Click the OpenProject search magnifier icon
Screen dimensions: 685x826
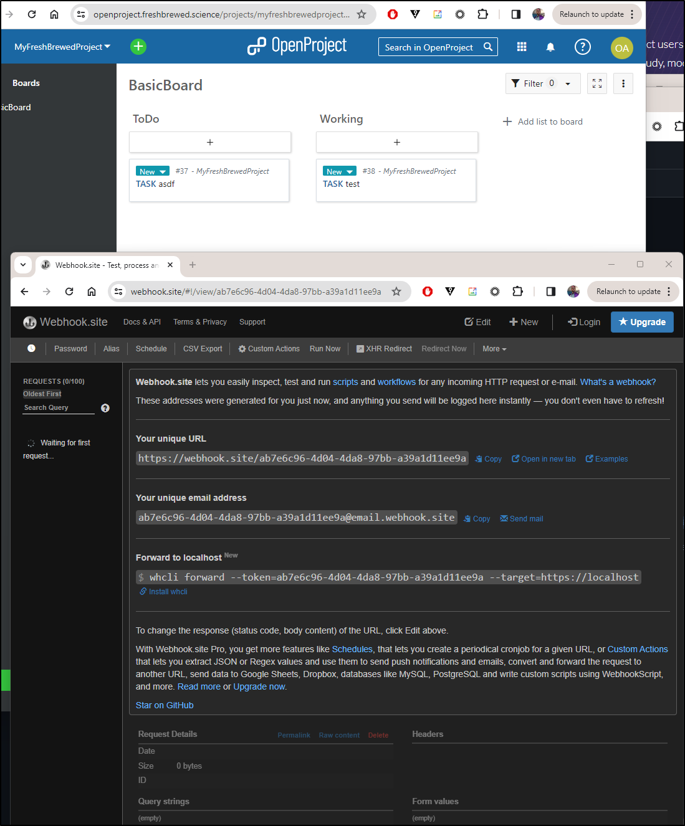(x=488, y=47)
